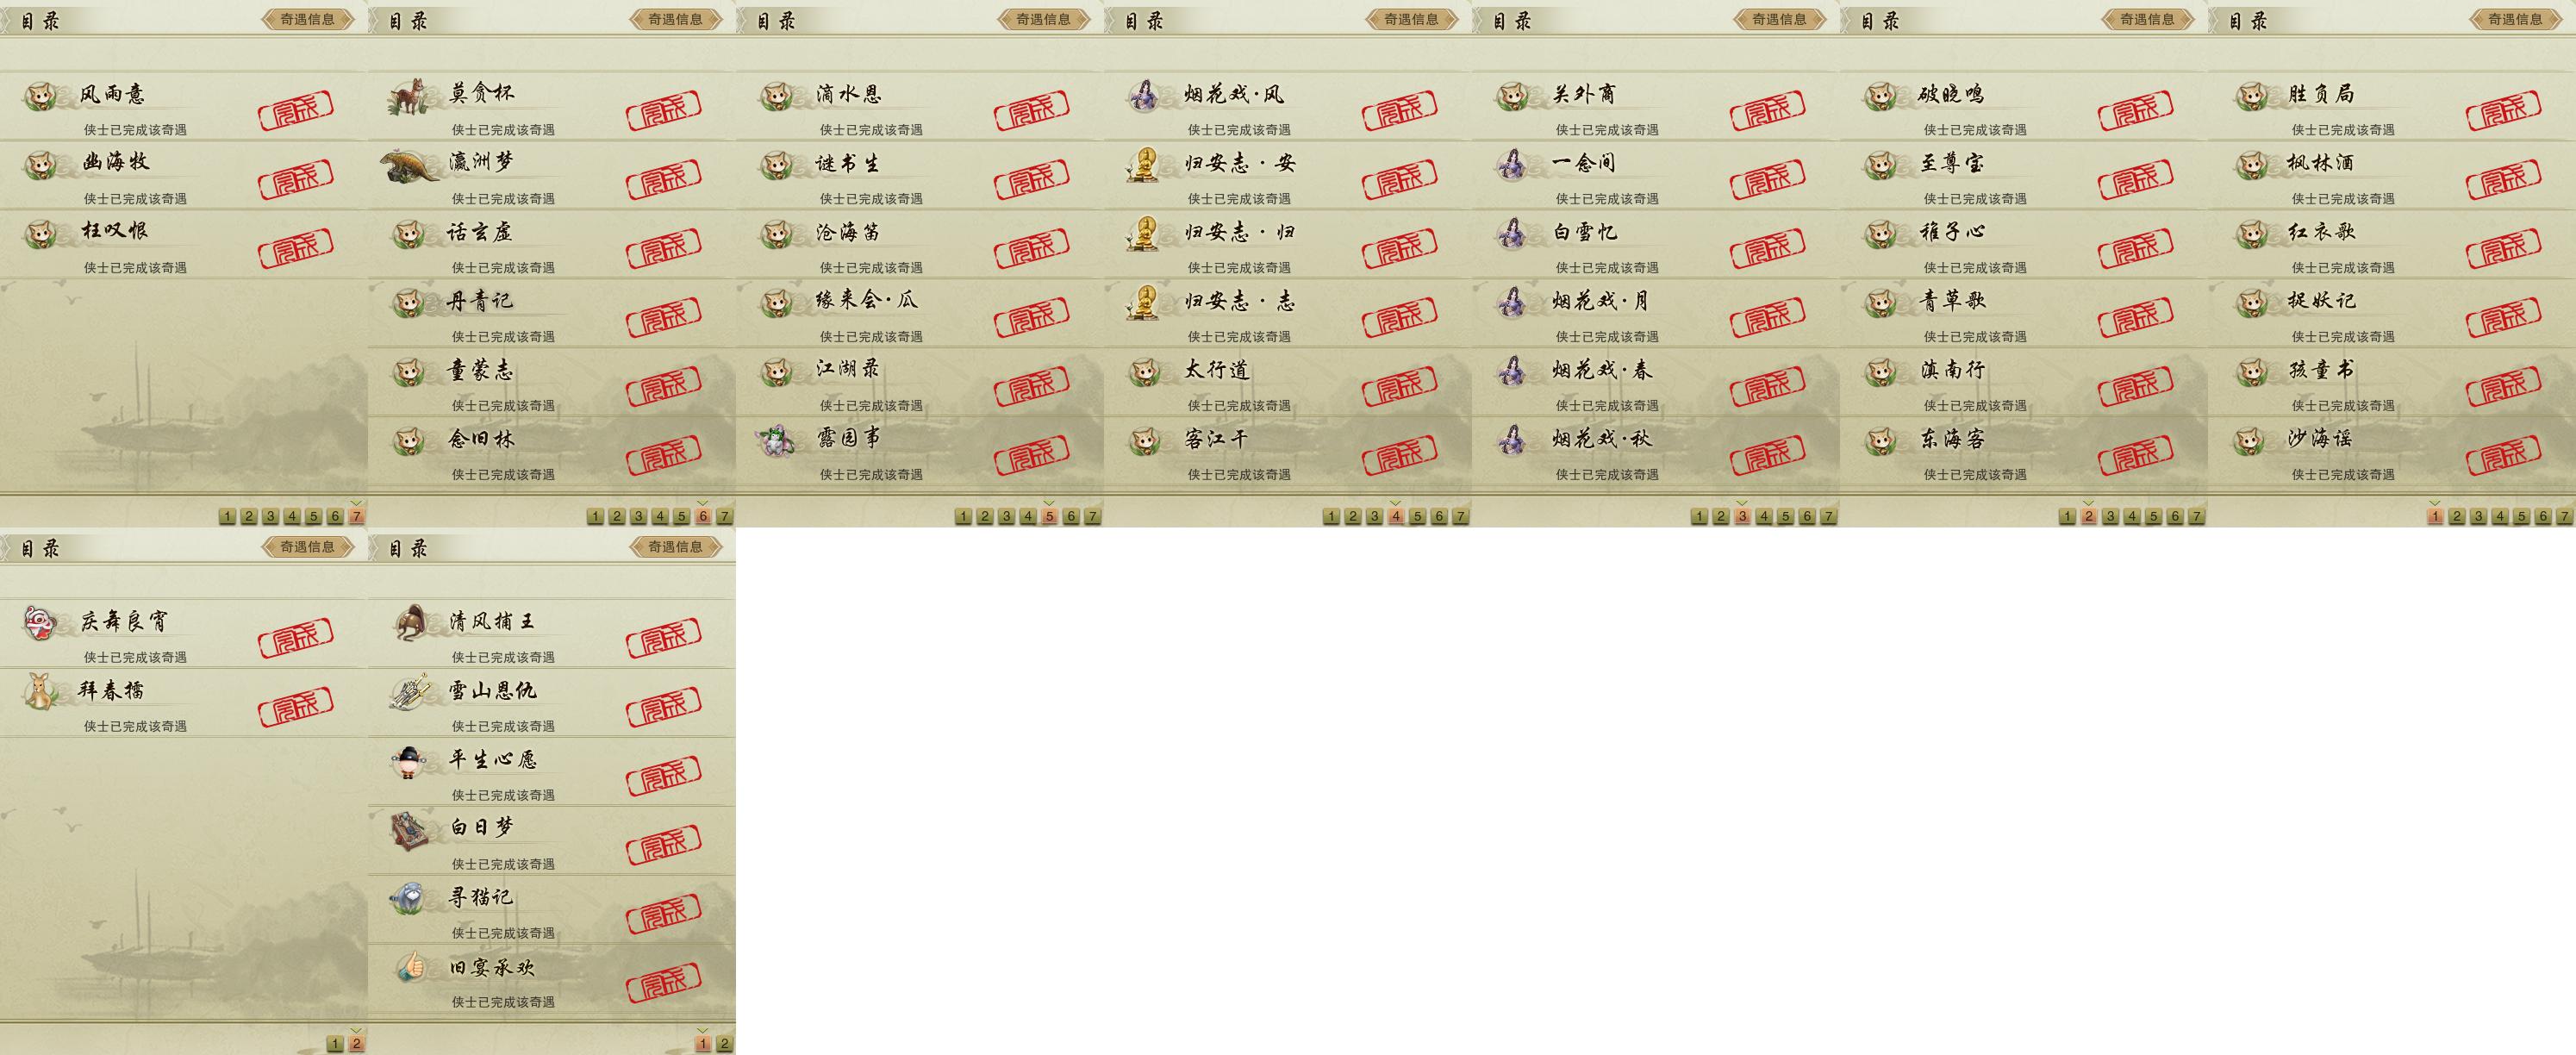
Task: Select the 至尊宝 entry in the list
Action: [x=2024, y=176]
